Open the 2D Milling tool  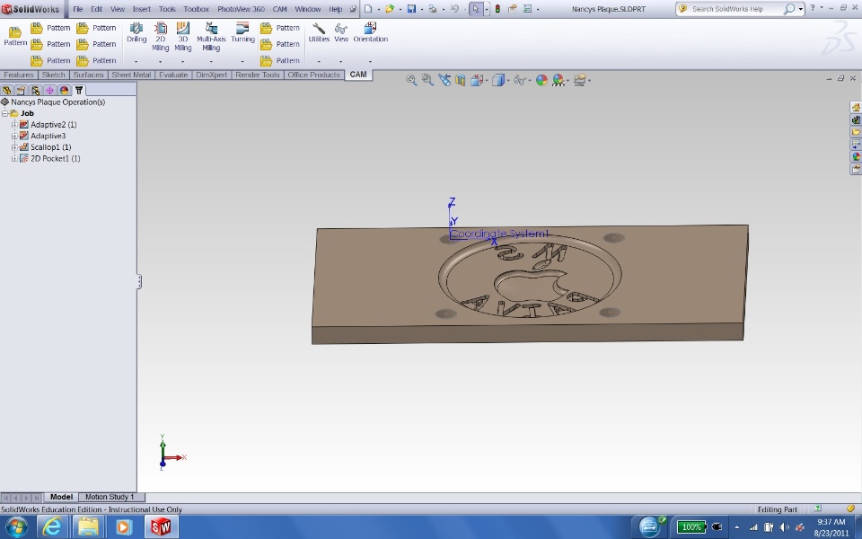pos(160,37)
